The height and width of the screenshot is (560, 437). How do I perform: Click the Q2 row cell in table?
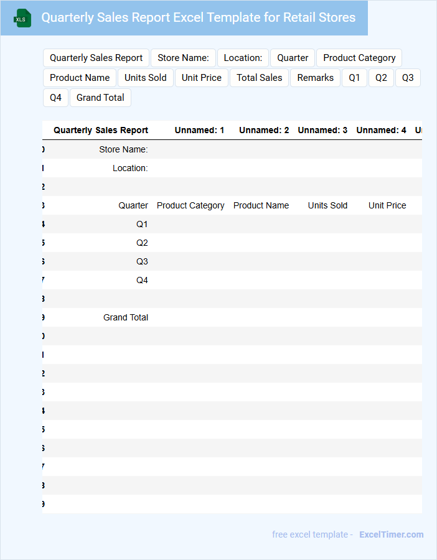click(142, 243)
